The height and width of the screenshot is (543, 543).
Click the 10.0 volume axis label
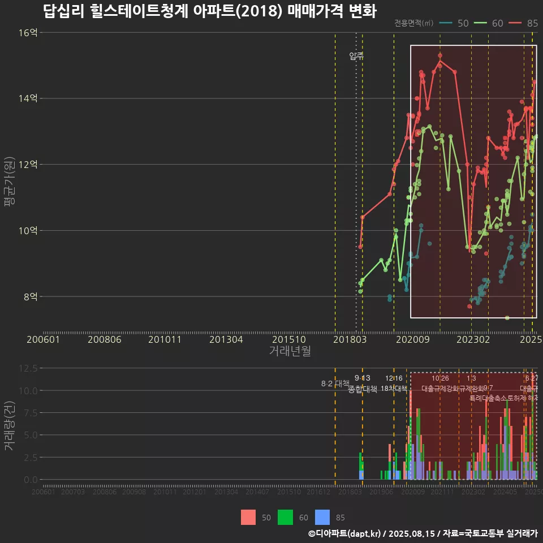[28, 391]
